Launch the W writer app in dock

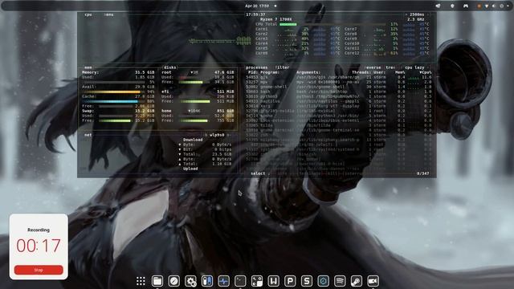tap(273, 281)
